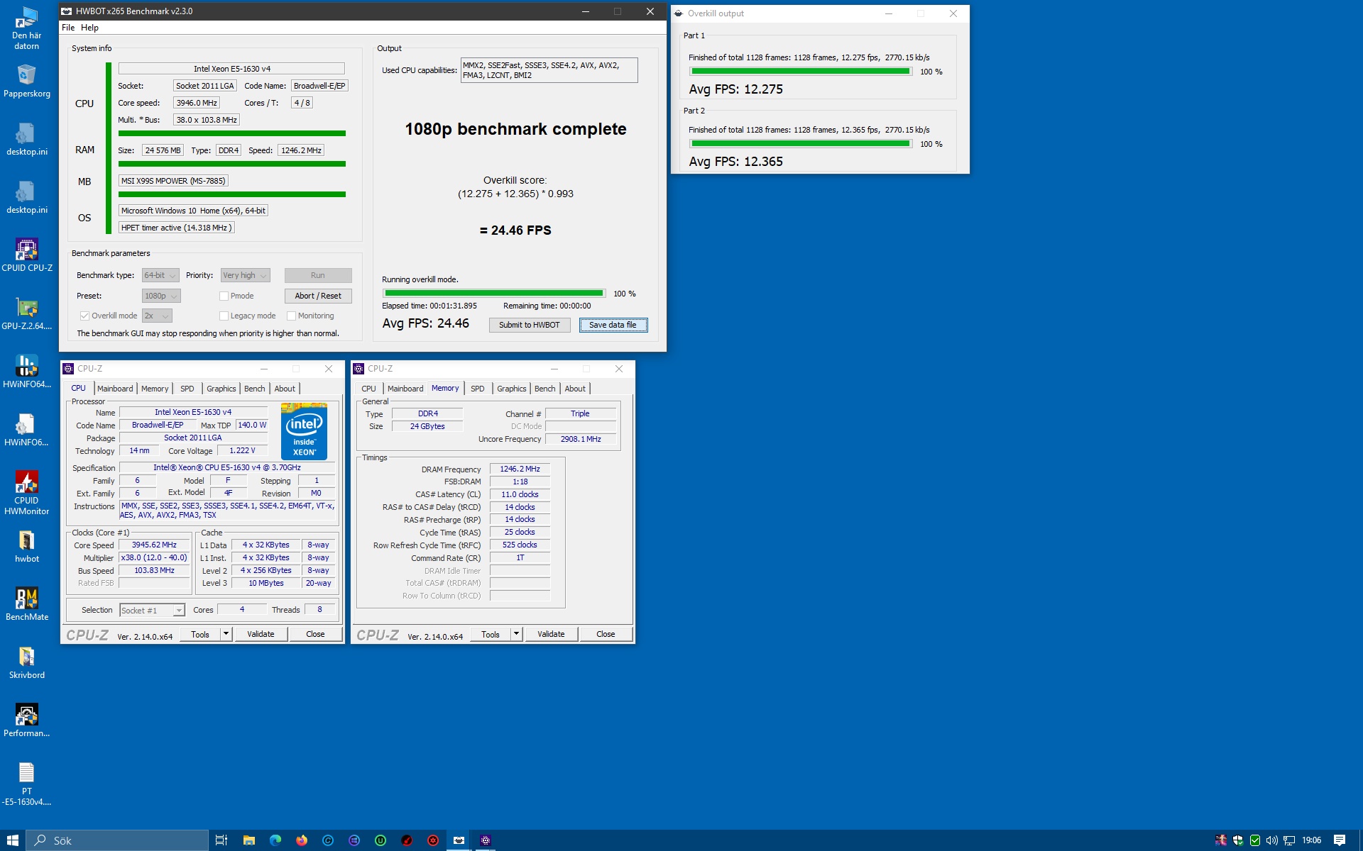Open the 'Den här datorn' desktop icon

pyautogui.click(x=27, y=28)
